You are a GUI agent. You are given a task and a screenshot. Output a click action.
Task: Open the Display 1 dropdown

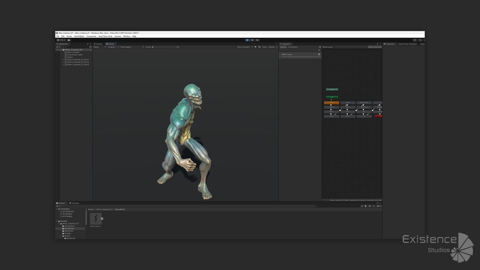pyautogui.click(x=113, y=47)
